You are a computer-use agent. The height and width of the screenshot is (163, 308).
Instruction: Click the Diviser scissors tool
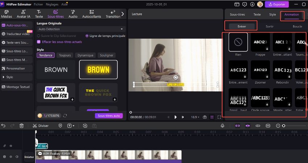click(x=40, y=126)
